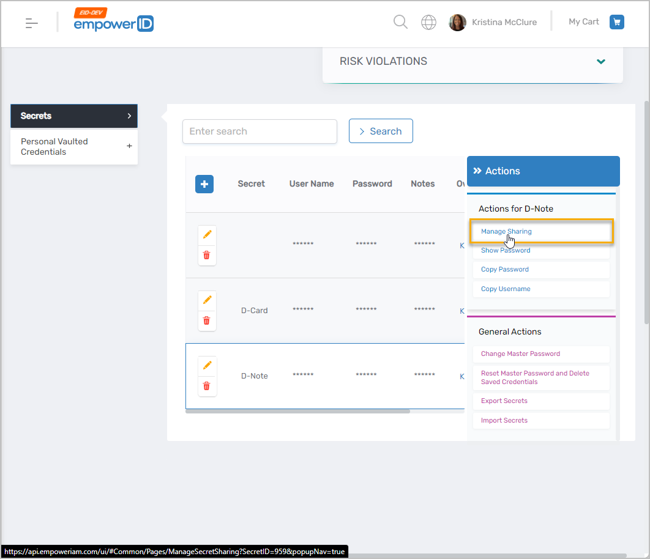The height and width of the screenshot is (559, 650).
Task: Open the hamburger navigation menu
Action: click(31, 23)
